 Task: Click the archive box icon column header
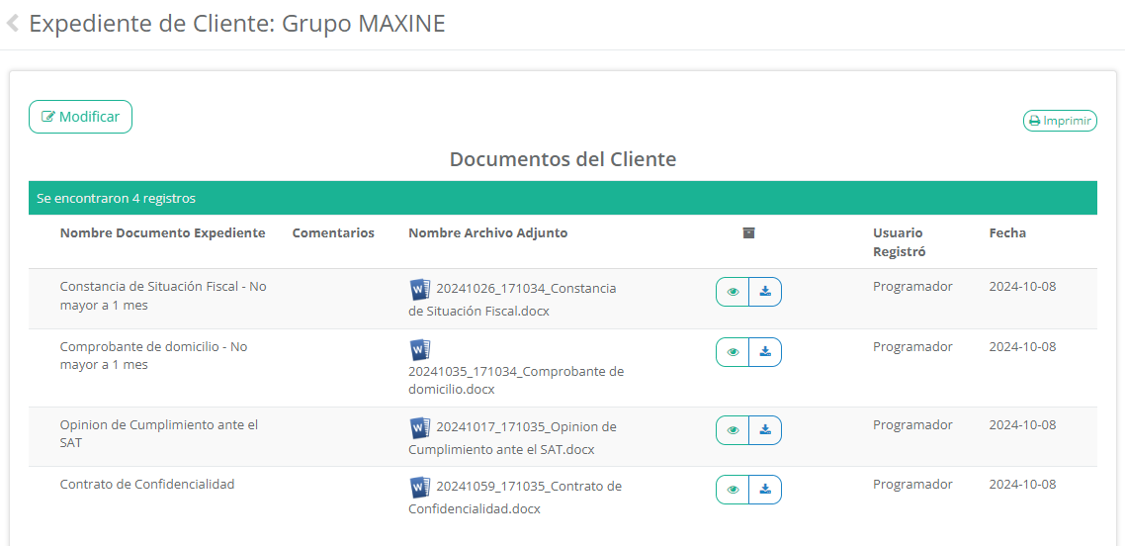(748, 233)
